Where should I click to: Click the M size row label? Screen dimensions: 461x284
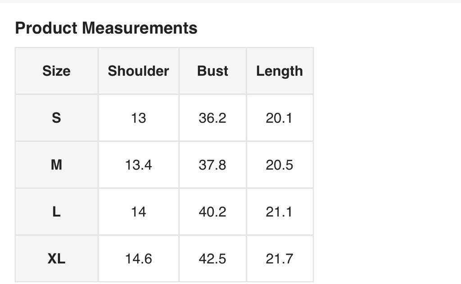56,165
